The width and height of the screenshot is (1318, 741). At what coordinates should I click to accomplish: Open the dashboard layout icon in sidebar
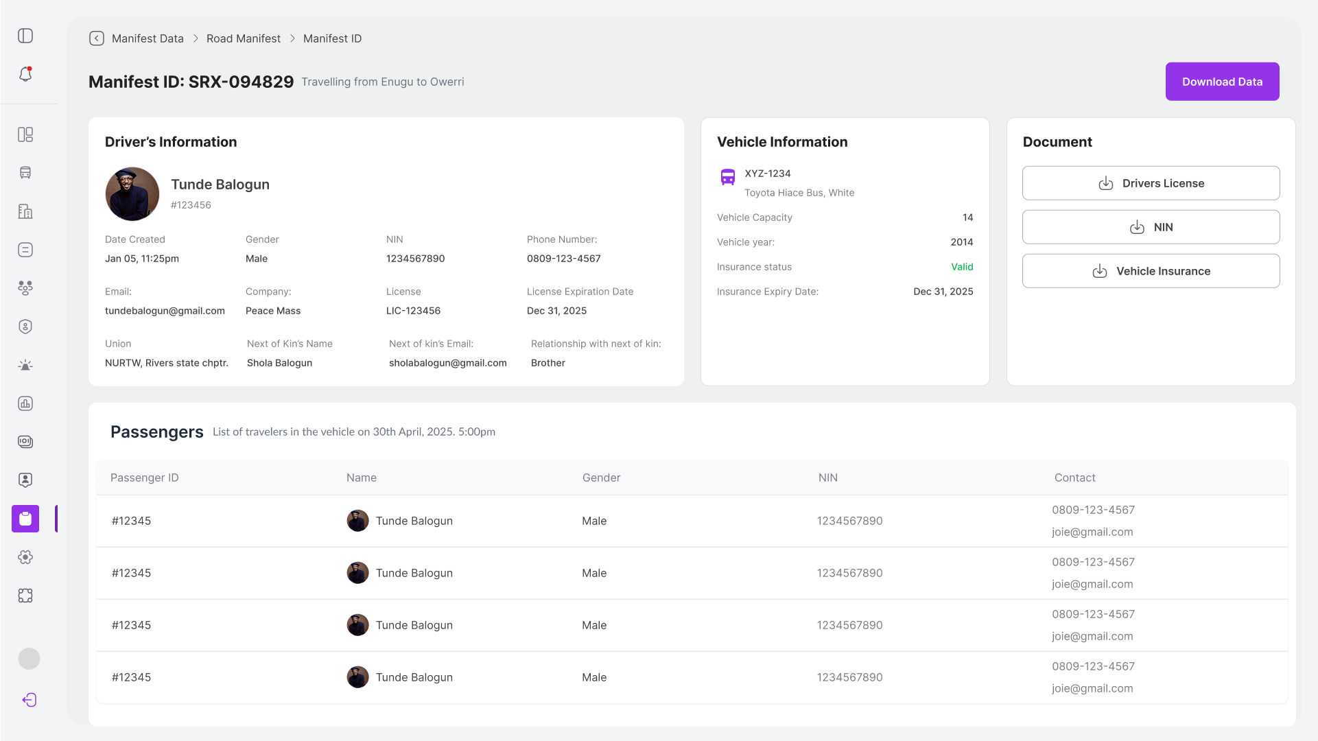coord(25,134)
